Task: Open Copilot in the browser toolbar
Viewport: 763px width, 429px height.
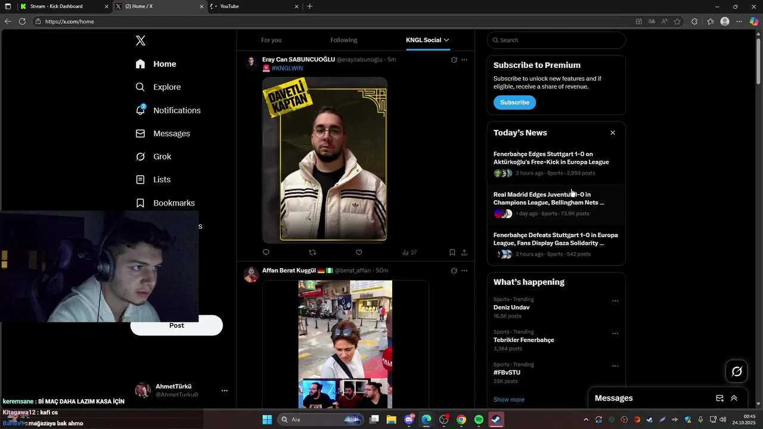Action: tap(754, 21)
